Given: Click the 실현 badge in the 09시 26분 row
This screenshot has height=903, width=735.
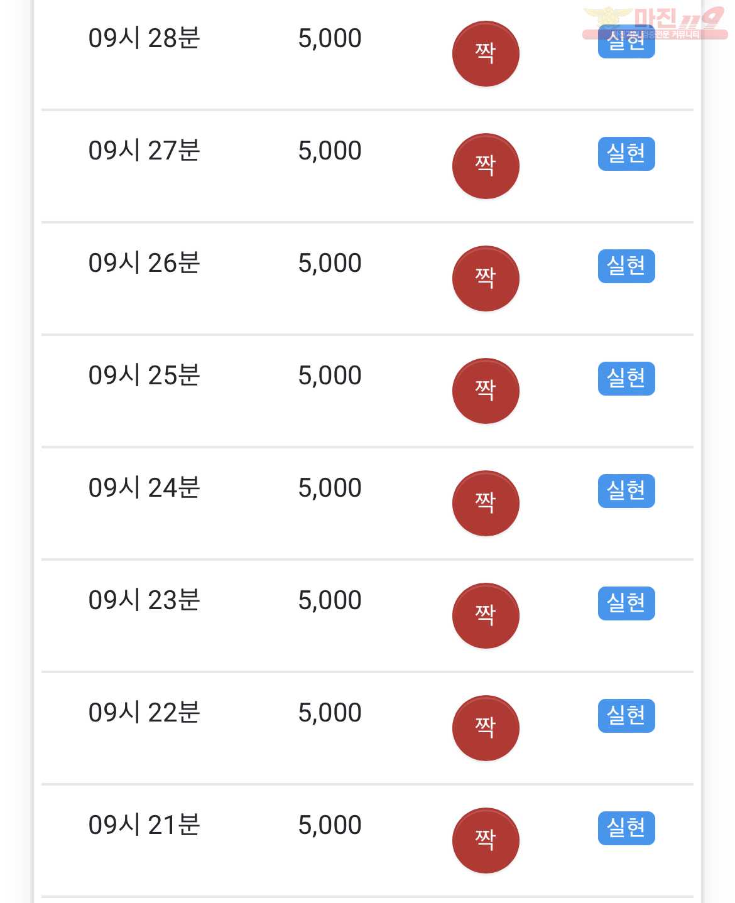Looking at the screenshot, I should point(626,266).
